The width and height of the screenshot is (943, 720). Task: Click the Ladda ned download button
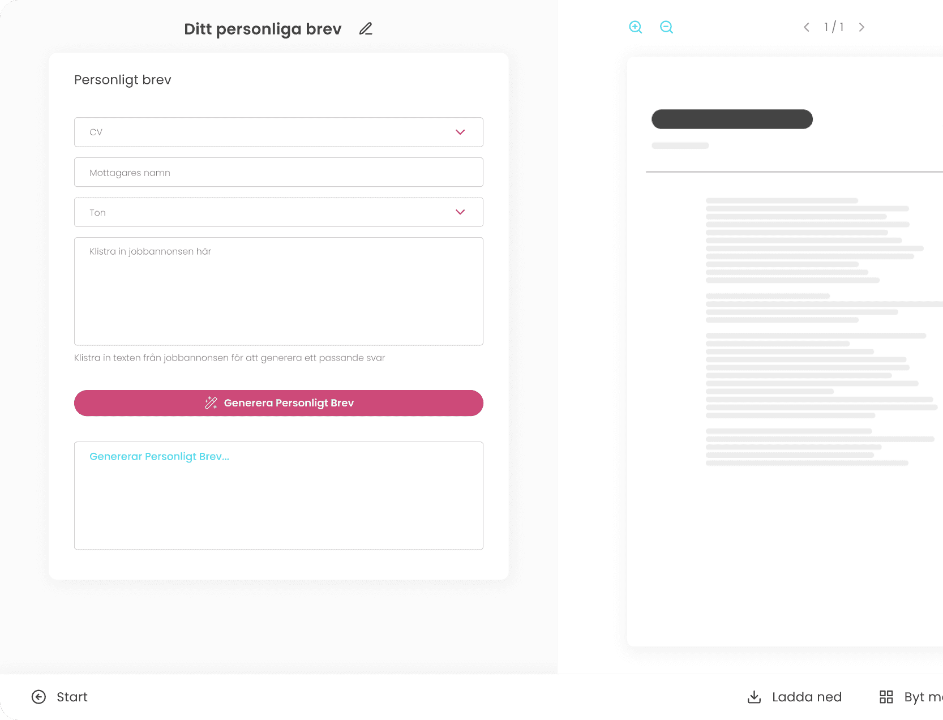click(x=806, y=697)
